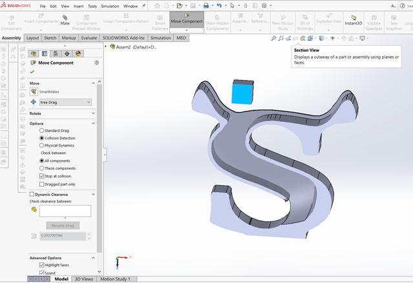
Task: Enable the Dynamic Clearance checkbox
Action: 32,194
